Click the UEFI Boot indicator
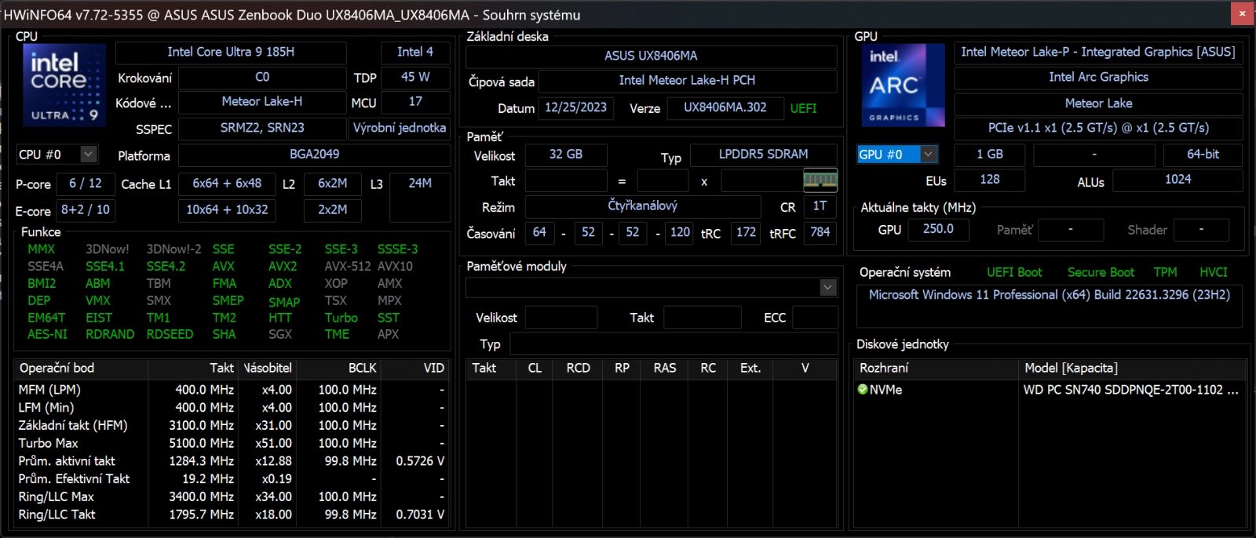This screenshot has width=1256, height=538. (x=1014, y=273)
